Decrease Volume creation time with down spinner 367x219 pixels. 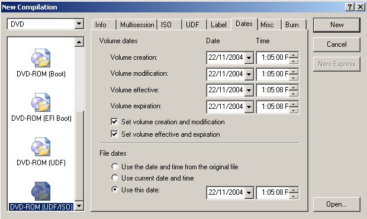294,61
